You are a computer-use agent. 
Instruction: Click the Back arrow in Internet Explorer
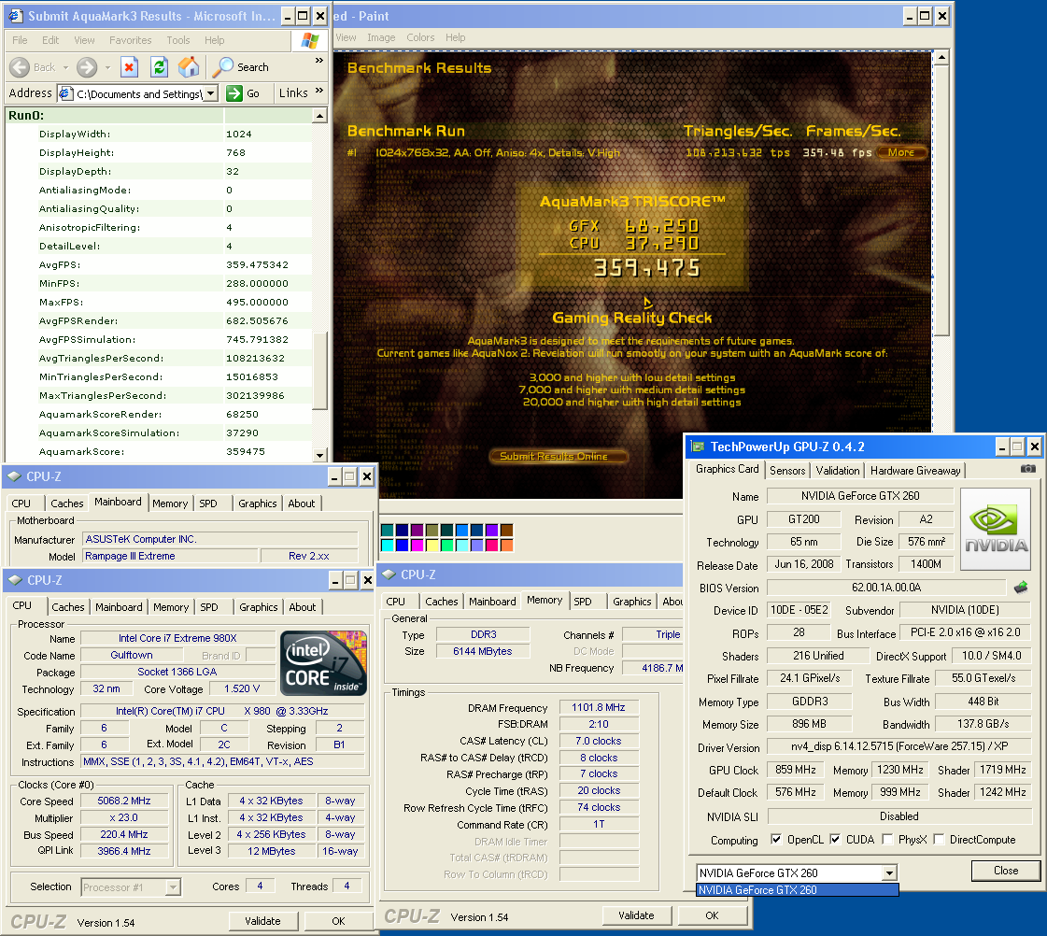coord(20,66)
